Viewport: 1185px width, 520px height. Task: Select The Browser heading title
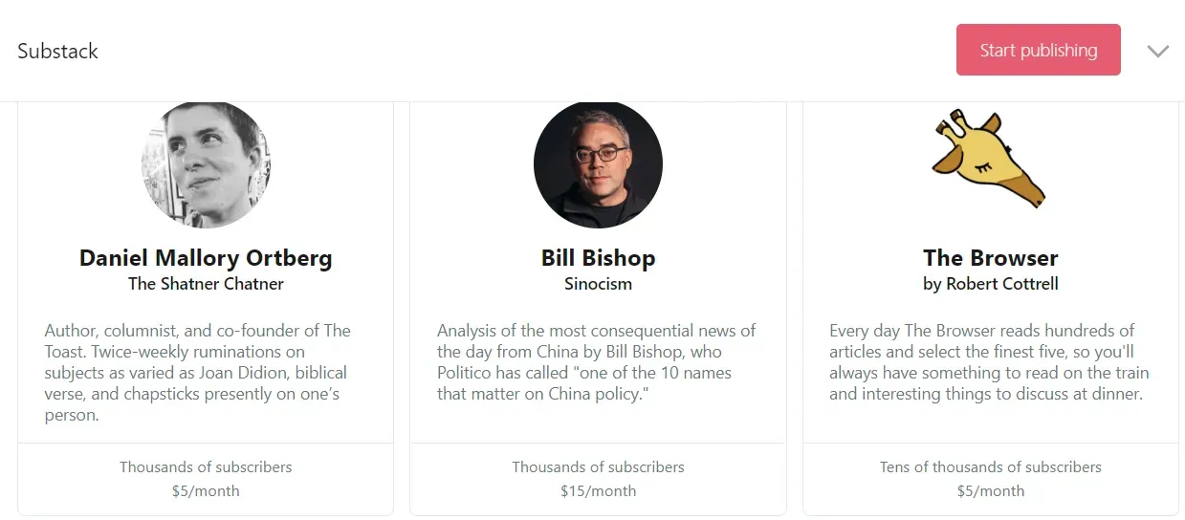pos(990,258)
